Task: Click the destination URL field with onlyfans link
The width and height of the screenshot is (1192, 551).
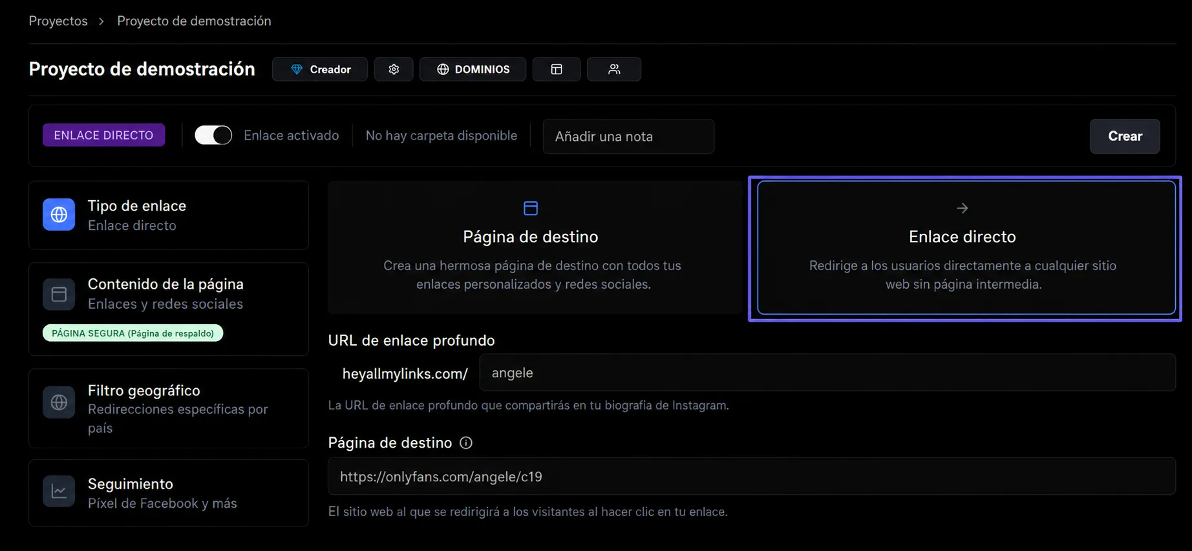Action: click(752, 477)
